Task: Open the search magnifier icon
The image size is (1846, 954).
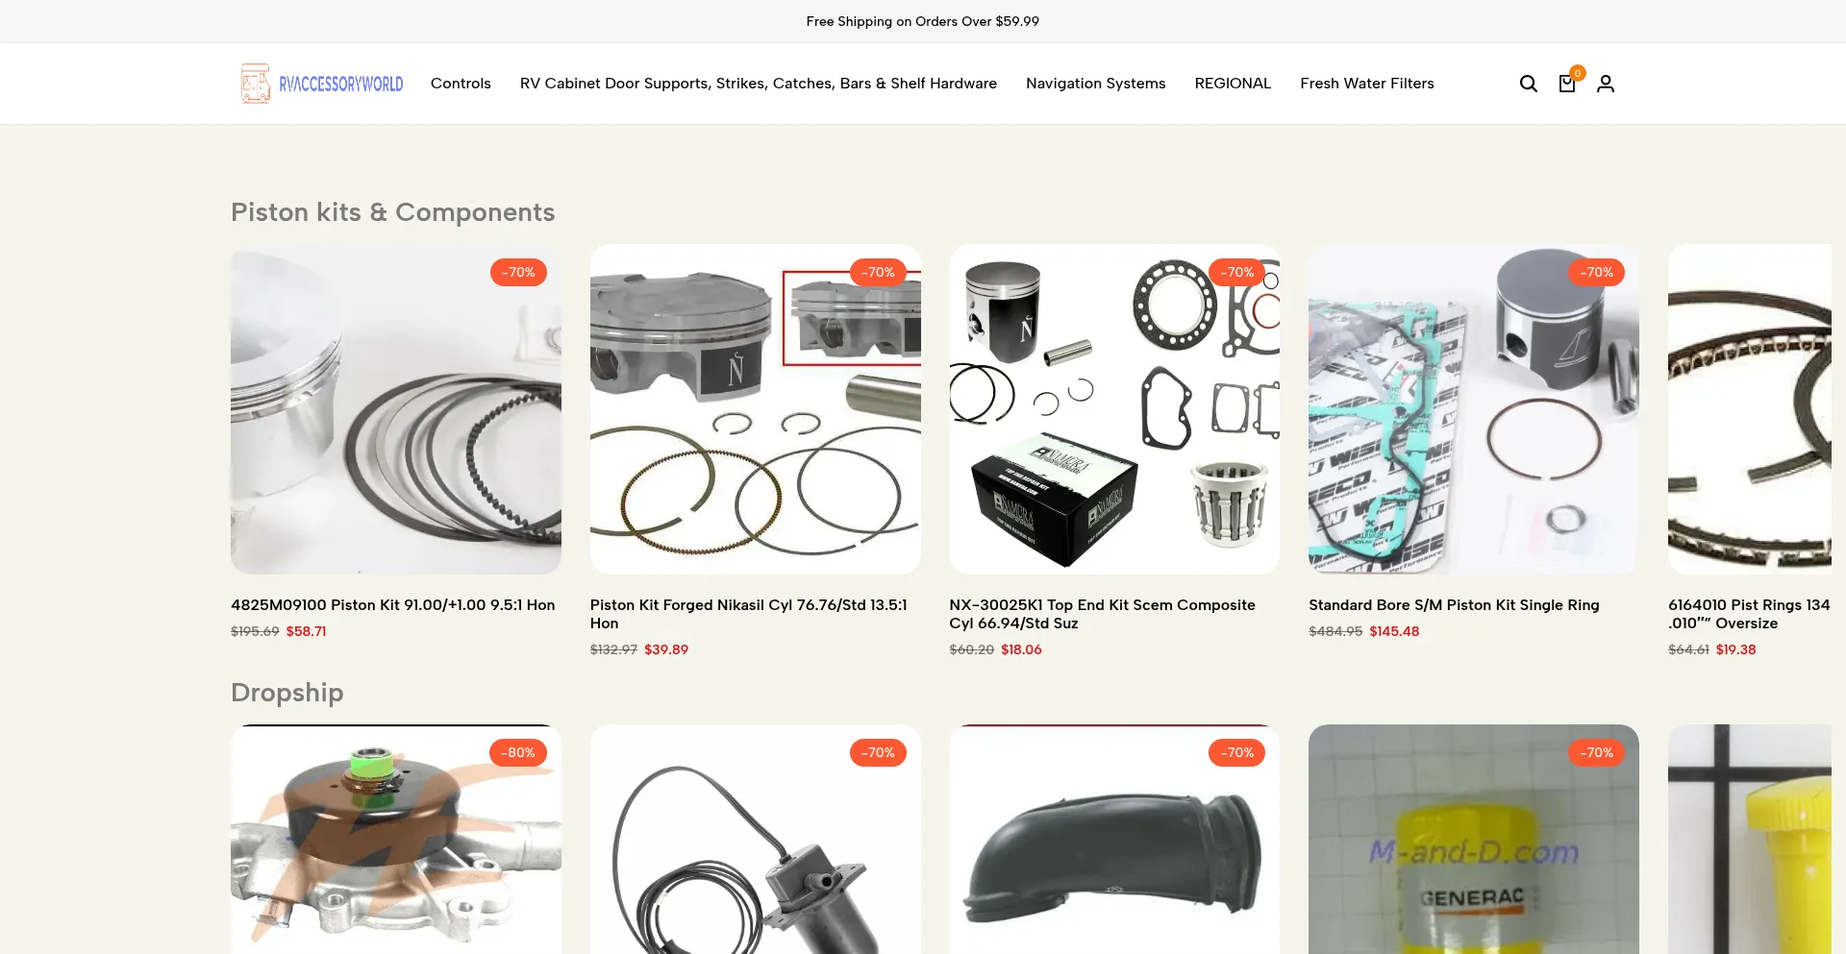Action: tap(1528, 84)
